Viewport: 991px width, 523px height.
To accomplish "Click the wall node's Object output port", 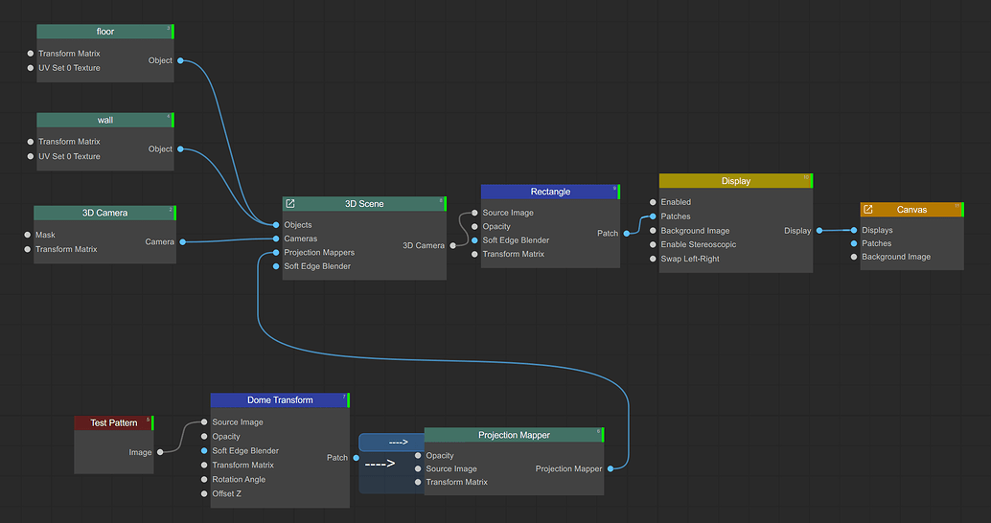I will point(181,149).
